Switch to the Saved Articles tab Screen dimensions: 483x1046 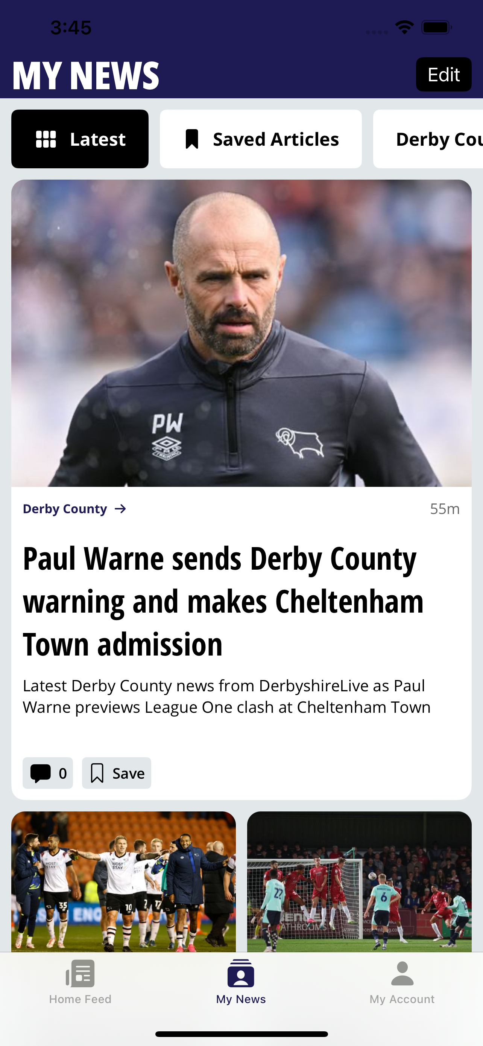[261, 139]
